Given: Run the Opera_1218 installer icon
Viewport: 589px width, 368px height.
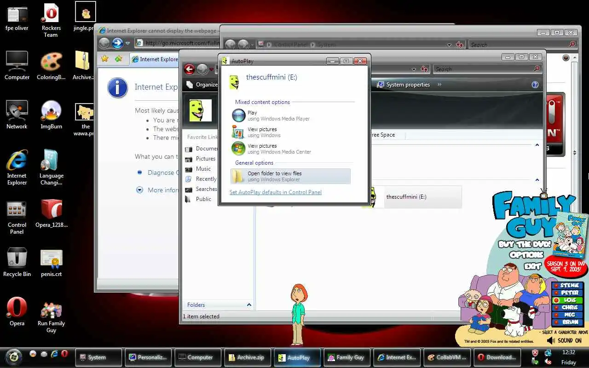Looking at the screenshot, I should [51, 214].
